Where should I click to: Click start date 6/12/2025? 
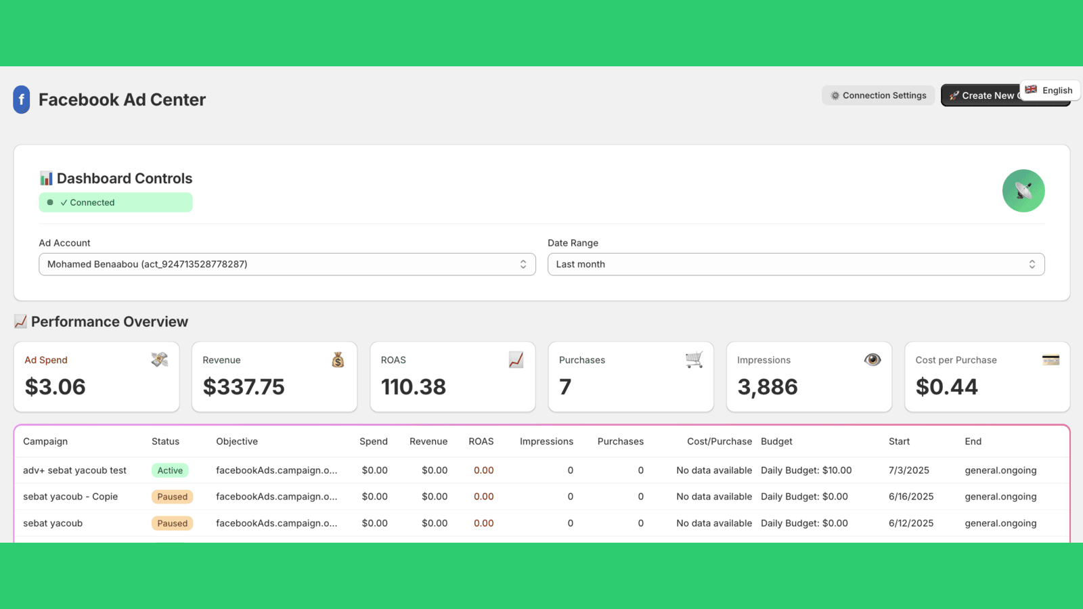[x=911, y=523]
